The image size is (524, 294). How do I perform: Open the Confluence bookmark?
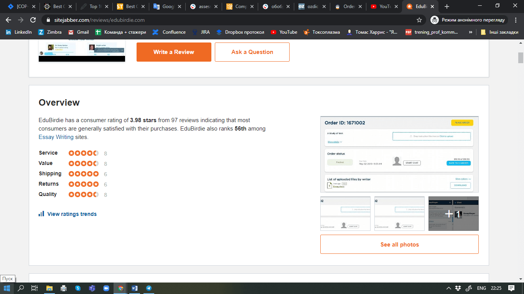tap(169, 32)
